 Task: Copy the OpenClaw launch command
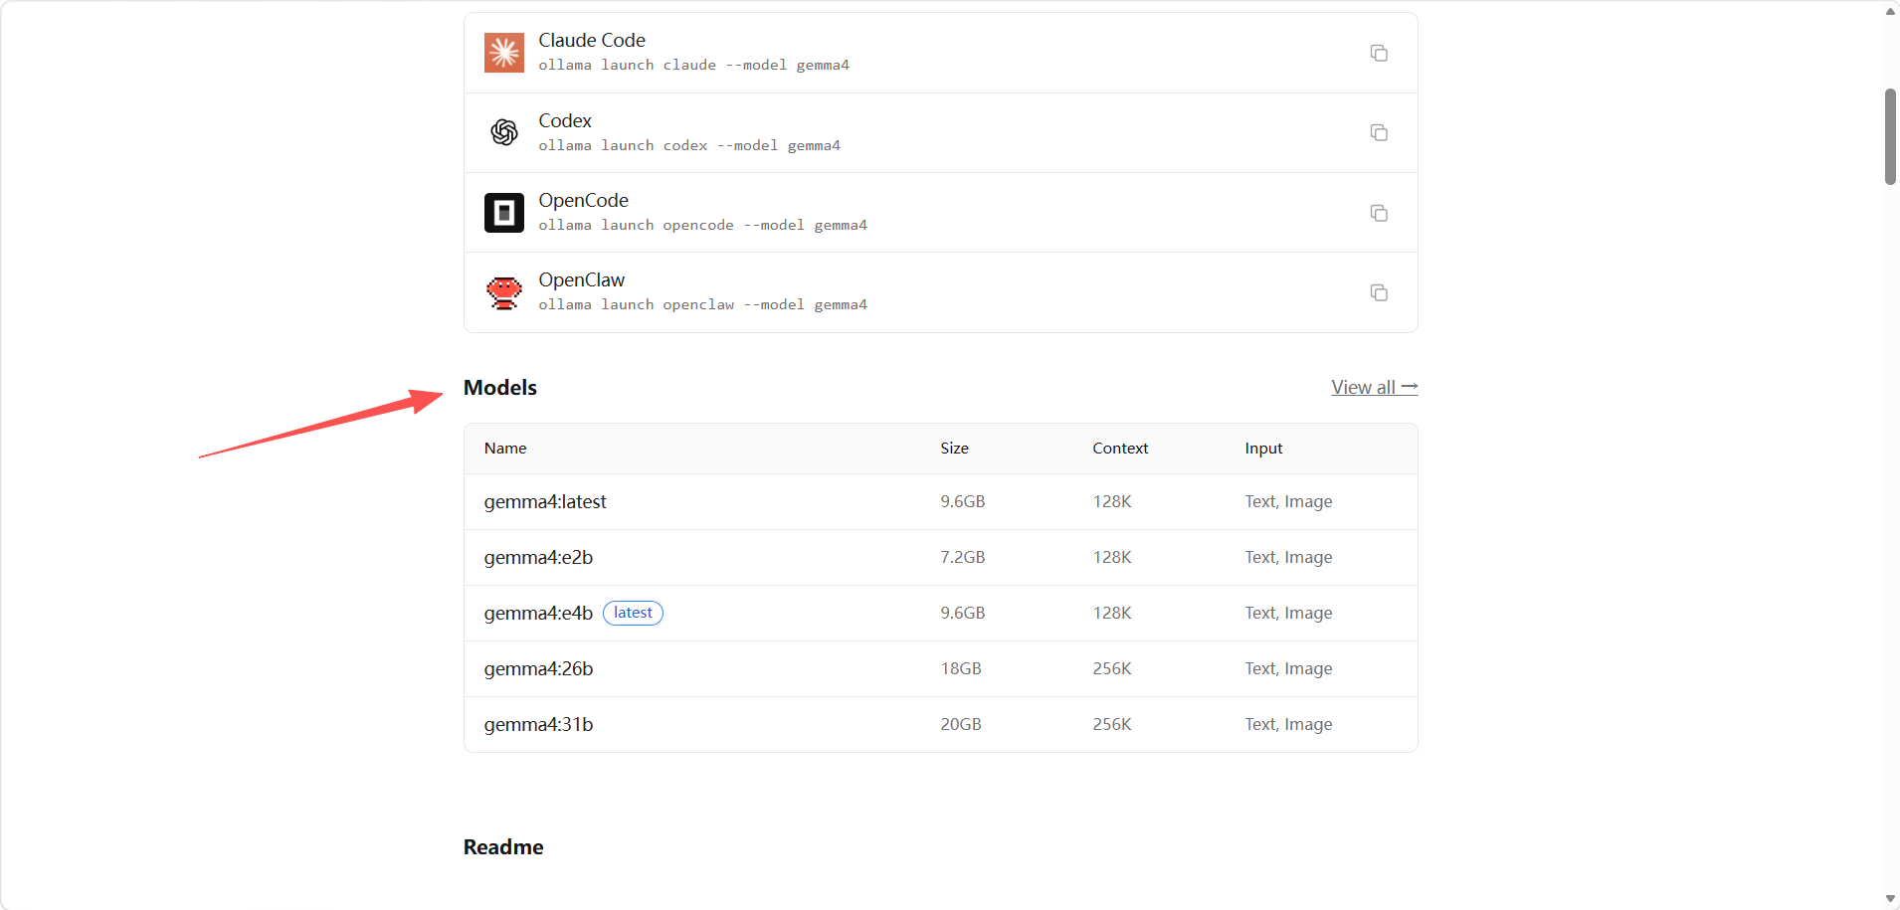point(1379,292)
